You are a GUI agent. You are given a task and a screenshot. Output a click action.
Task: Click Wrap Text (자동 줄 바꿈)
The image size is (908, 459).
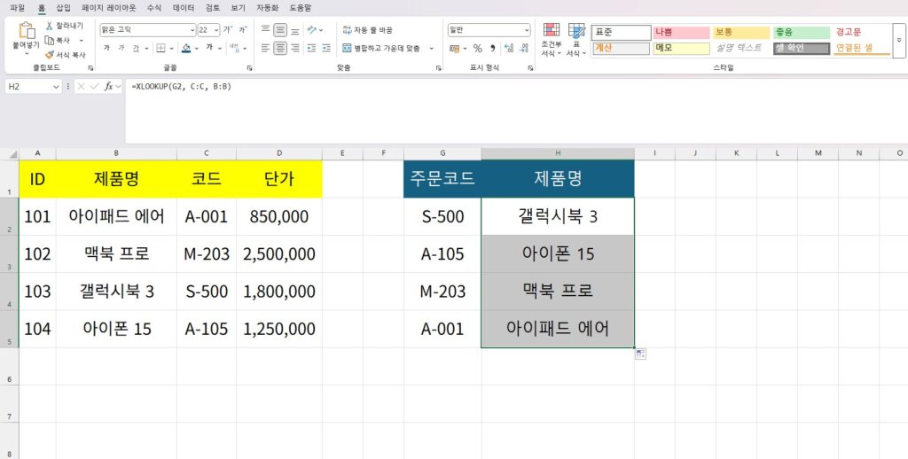(x=368, y=29)
